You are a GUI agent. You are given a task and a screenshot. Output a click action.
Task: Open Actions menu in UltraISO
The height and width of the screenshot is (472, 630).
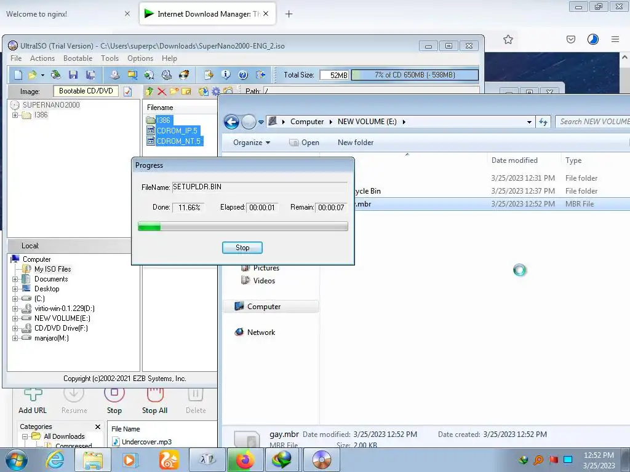click(42, 58)
